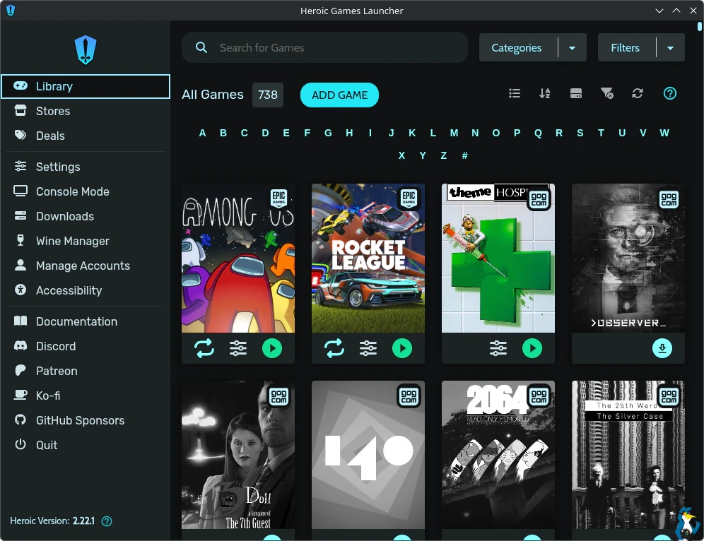Jump to games starting with W
The width and height of the screenshot is (704, 541).
click(664, 133)
